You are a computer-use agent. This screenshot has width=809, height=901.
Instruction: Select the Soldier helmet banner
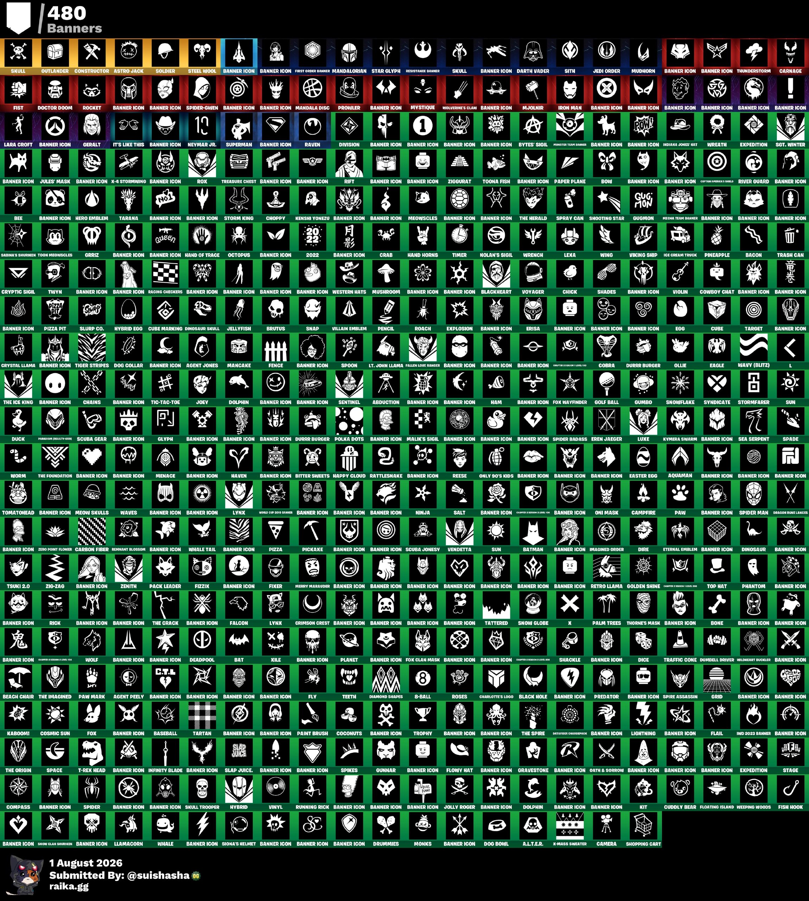[165, 56]
